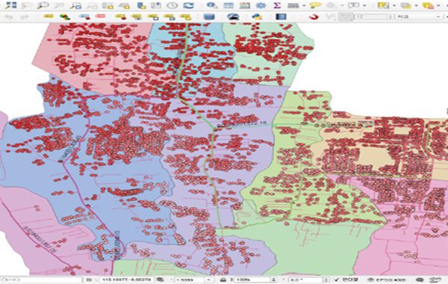Toggle the Render checkbox in status bar
The width and height of the screenshot is (448, 284).
click(x=336, y=280)
